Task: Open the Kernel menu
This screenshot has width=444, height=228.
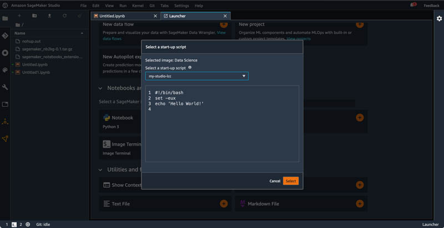Action: (138, 6)
